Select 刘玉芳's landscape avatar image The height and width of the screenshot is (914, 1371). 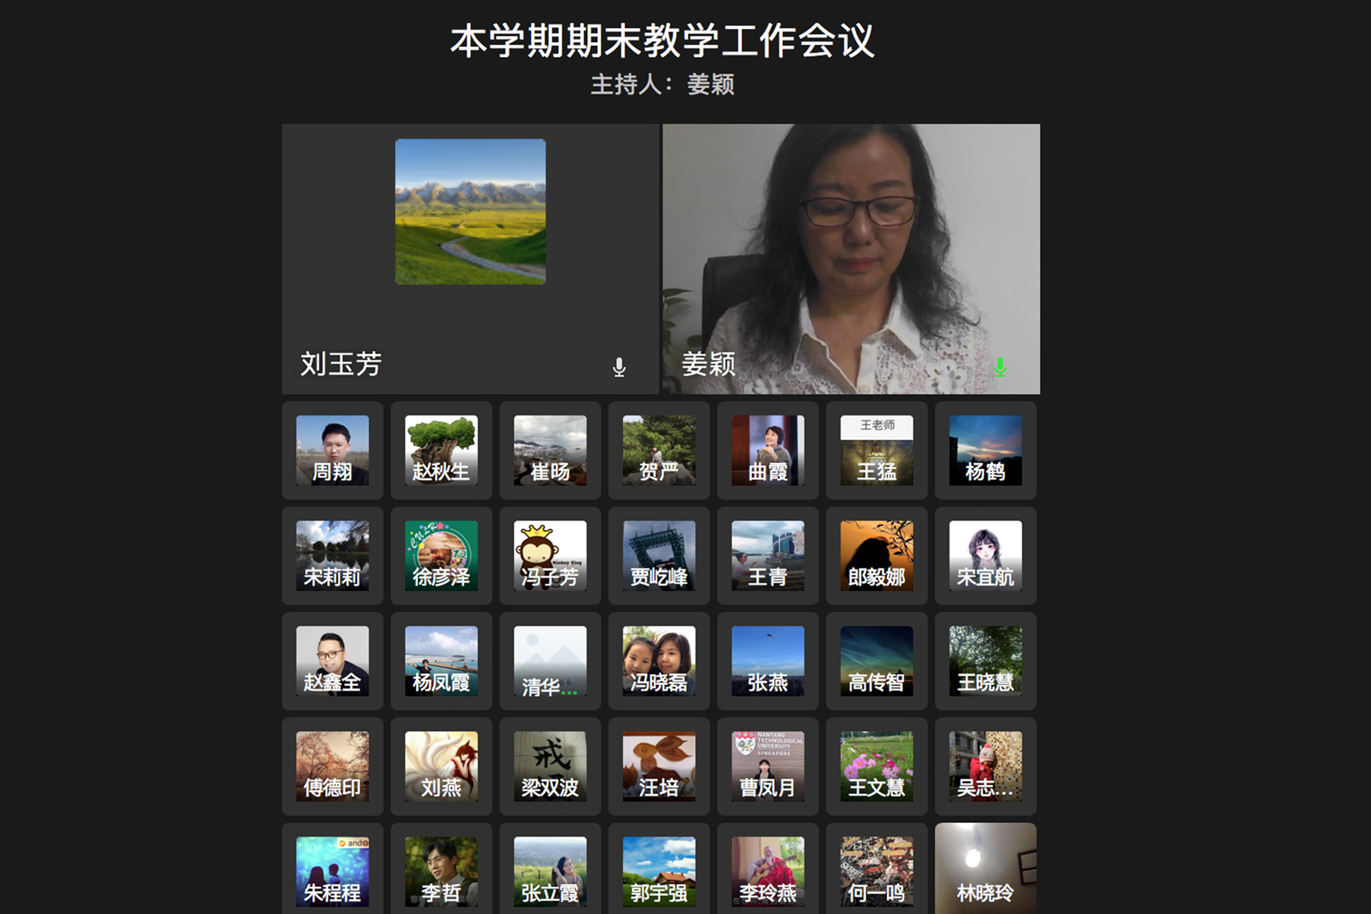pos(470,211)
